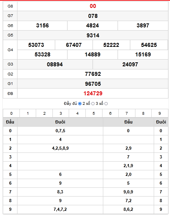
Task: Highlight numbers with digit 7
Action: click(127, 114)
